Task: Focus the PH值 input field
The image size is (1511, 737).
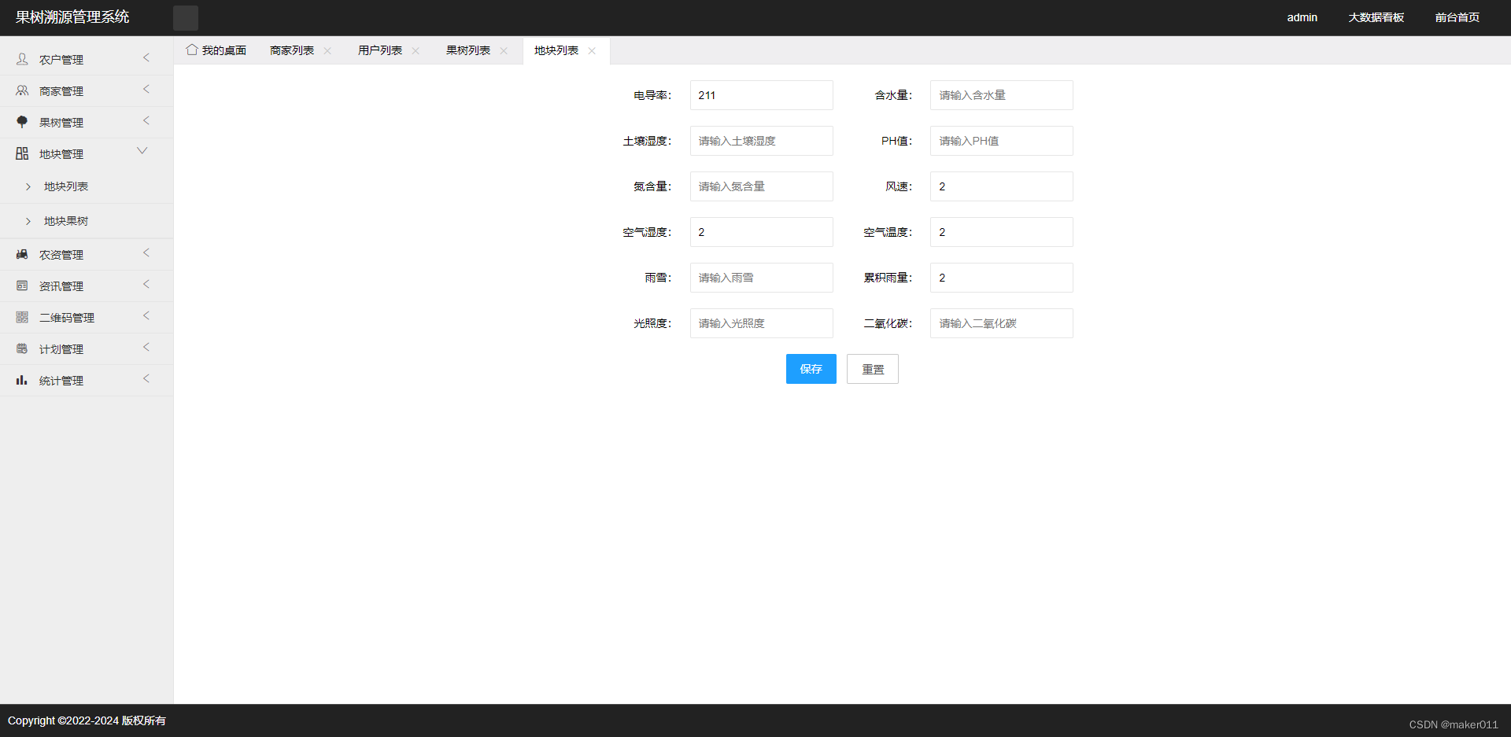Action: pyautogui.click(x=1002, y=141)
